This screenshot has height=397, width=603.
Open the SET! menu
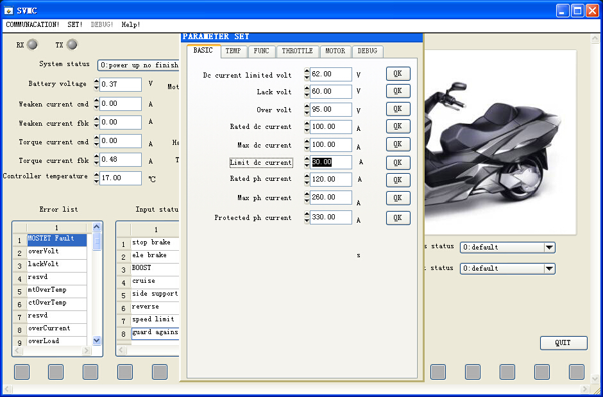point(75,24)
